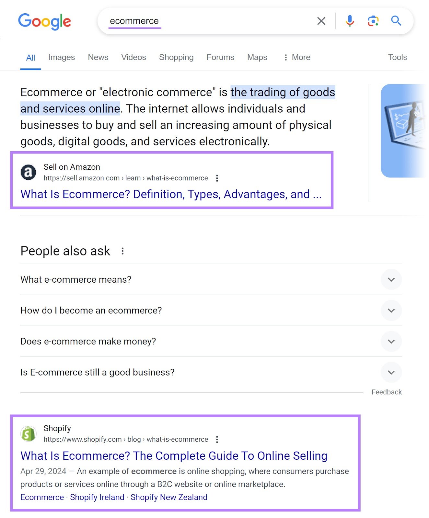Switch to the Maps tab

click(x=257, y=57)
